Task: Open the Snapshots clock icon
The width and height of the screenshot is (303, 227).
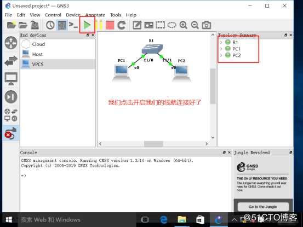Action: [x=50, y=25]
